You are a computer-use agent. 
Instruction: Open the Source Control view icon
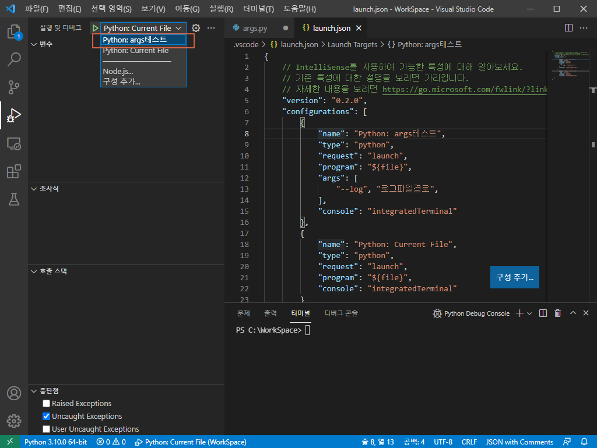[14, 87]
